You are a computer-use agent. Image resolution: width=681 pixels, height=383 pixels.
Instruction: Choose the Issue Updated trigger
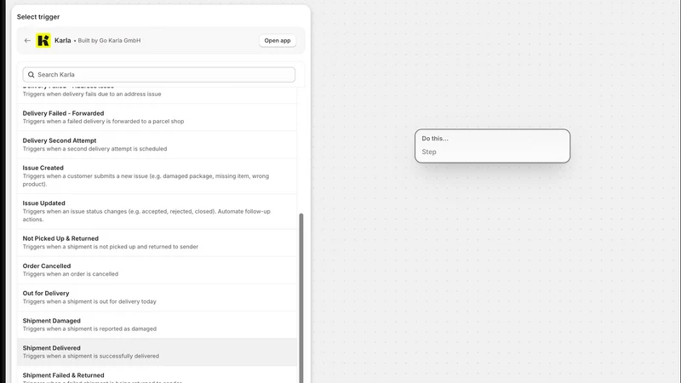point(157,211)
